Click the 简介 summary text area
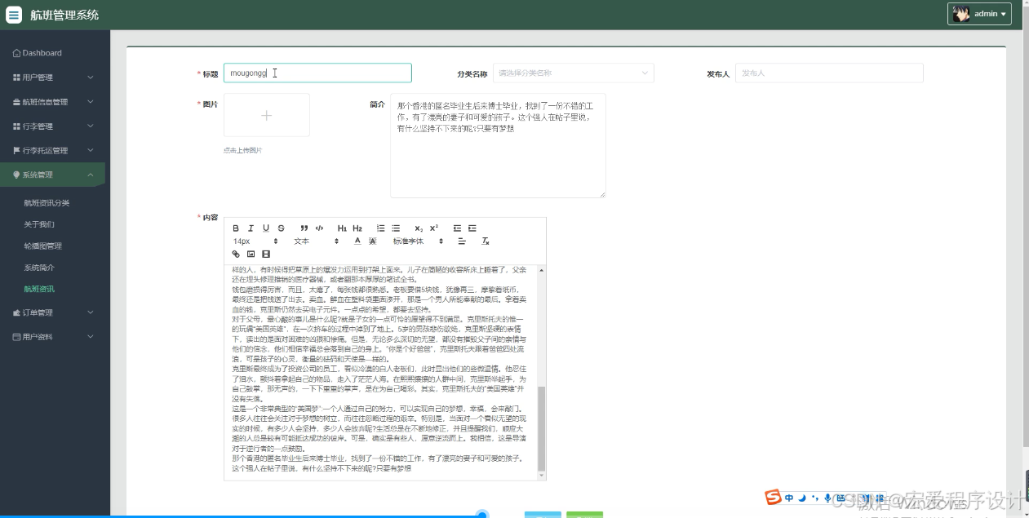This screenshot has width=1029, height=518. [498, 145]
